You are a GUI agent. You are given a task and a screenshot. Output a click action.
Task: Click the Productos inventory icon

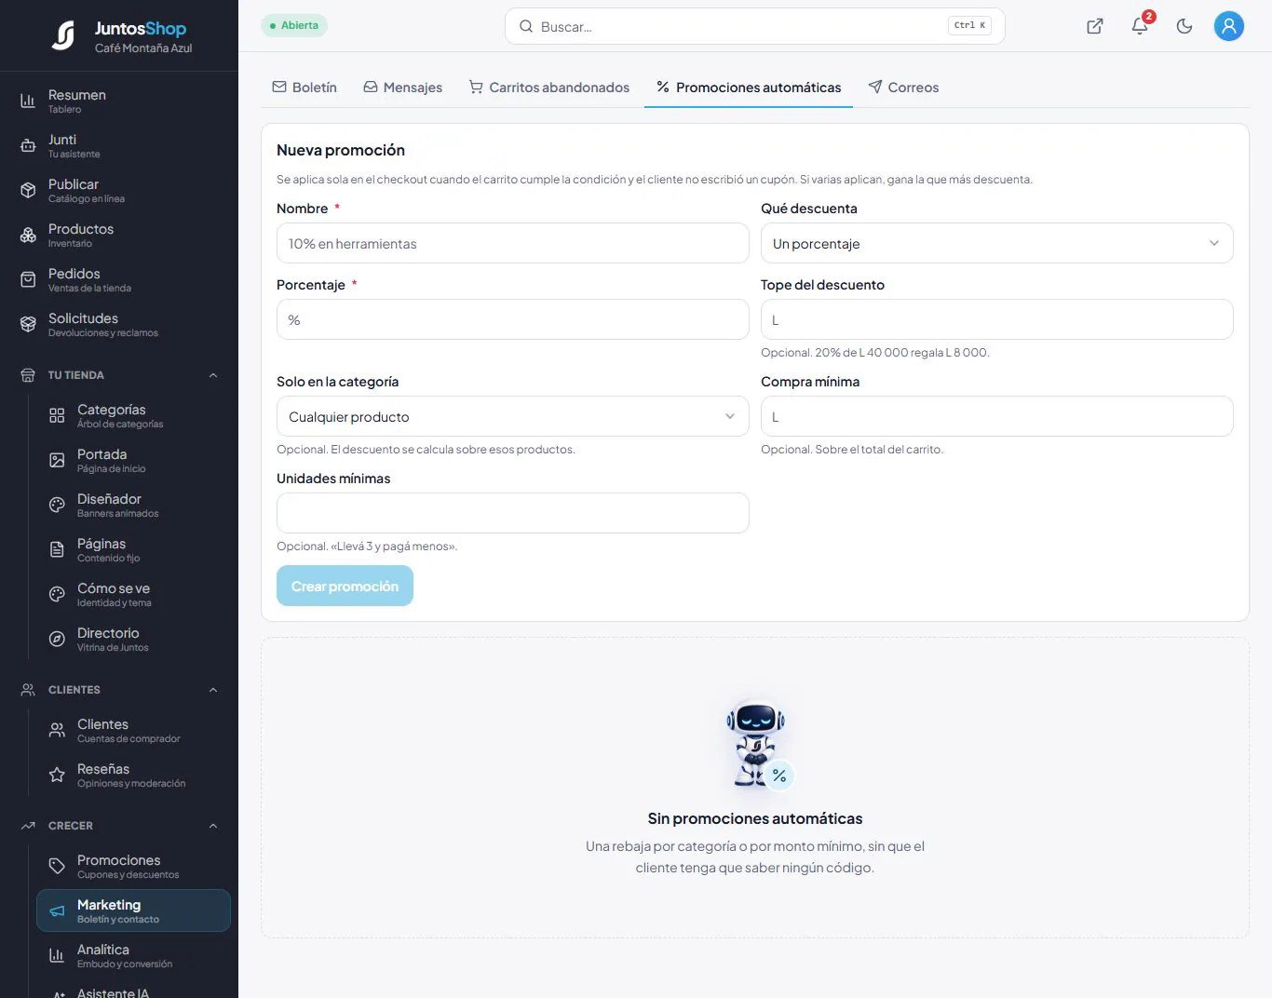click(x=28, y=235)
